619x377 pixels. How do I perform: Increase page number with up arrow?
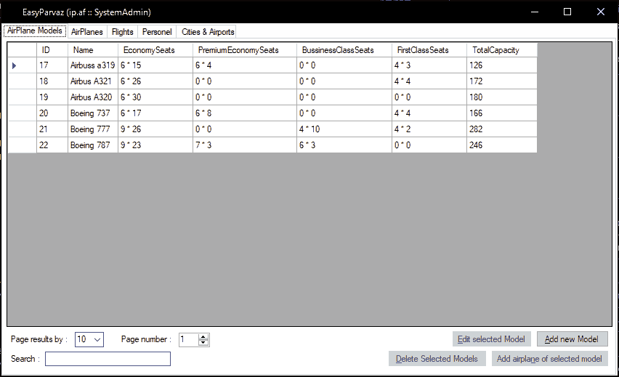(x=203, y=336)
